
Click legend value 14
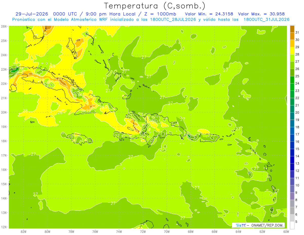(297, 156)
